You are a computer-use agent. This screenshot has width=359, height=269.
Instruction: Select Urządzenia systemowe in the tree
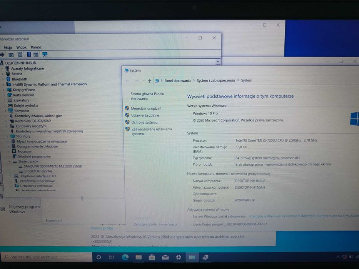(36, 186)
